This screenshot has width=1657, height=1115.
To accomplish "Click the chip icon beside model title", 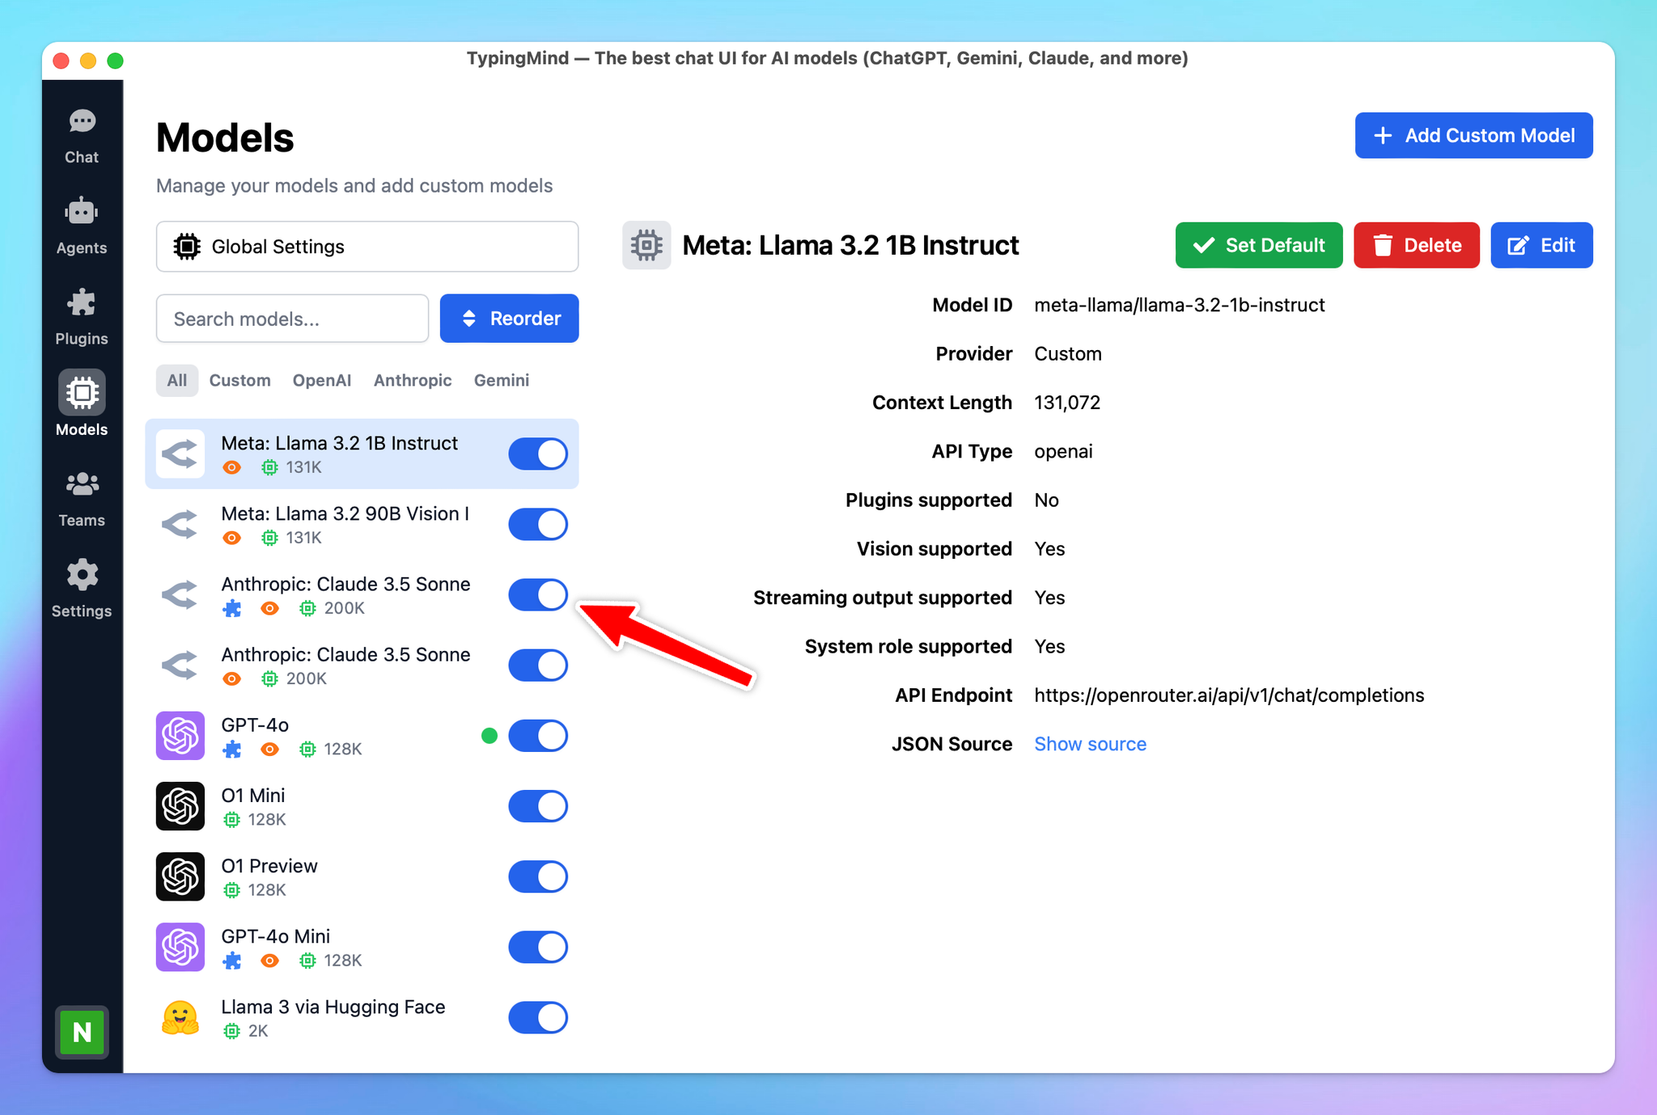I will pyautogui.click(x=646, y=245).
